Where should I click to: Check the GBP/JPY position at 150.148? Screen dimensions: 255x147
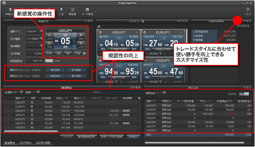pyautogui.click(x=9, y=115)
